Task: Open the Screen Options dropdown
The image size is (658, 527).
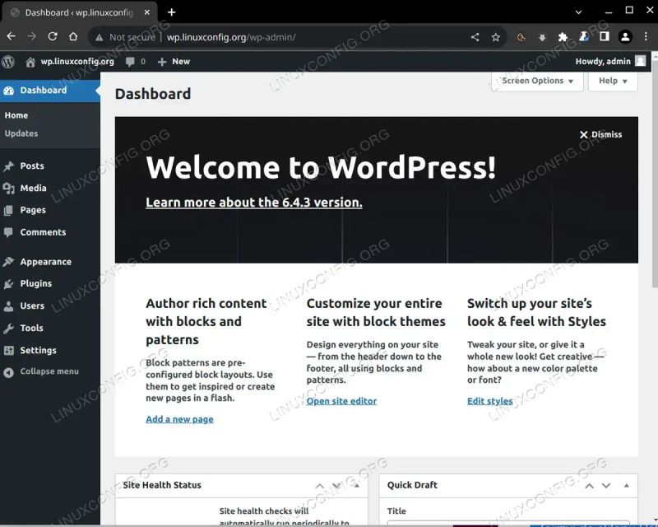Action: pos(535,81)
